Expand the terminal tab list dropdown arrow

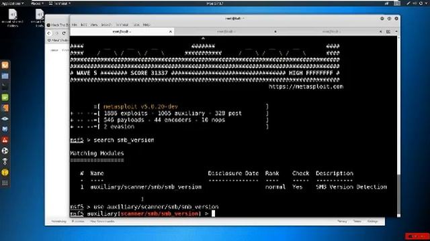tap(396, 31)
